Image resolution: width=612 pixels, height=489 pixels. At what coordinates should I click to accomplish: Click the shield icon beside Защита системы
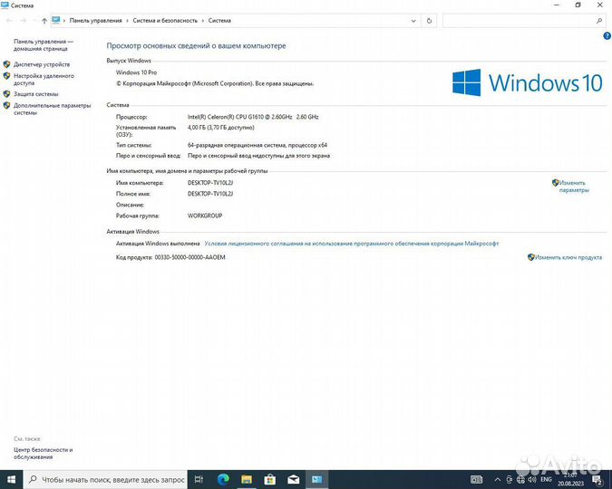click(6, 94)
